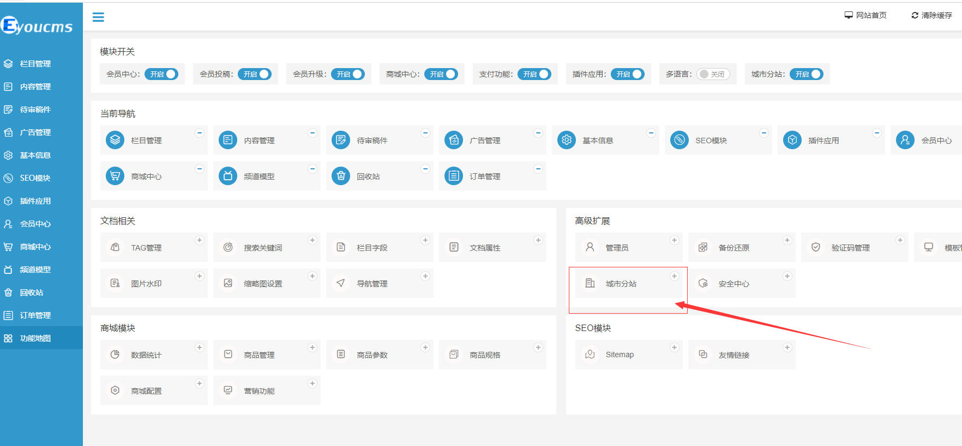
Task: Disable the 城市分站 module switch
Action: pos(806,74)
